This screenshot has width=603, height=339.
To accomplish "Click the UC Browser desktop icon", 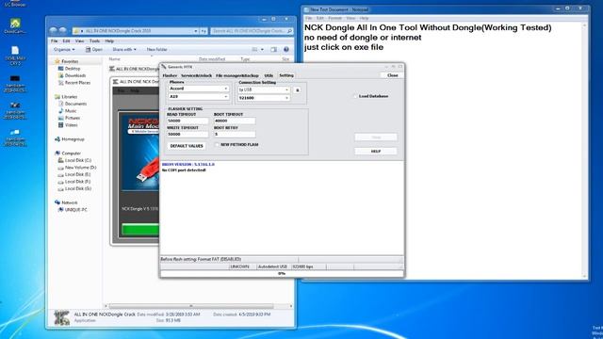I will click(x=15, y=3).
